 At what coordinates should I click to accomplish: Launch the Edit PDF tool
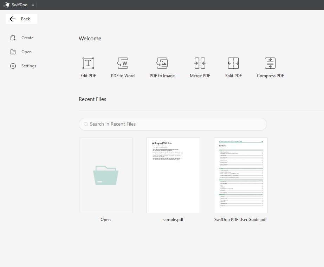click(x=88, y=67)
